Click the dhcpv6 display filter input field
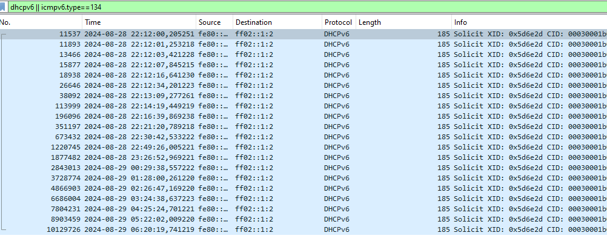Screen dimensions: 607x247 pos(307,7)
